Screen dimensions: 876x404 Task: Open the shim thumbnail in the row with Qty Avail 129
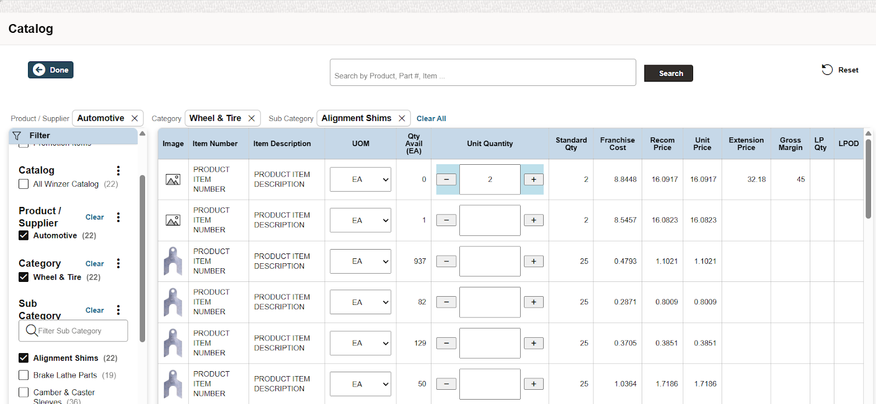[x=173, y=343]
